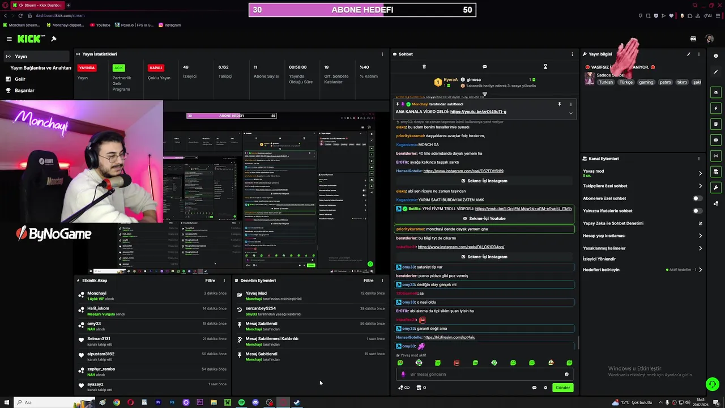
Task: Click the rocket icon beside Kick logo
Action: pos(54,39)
